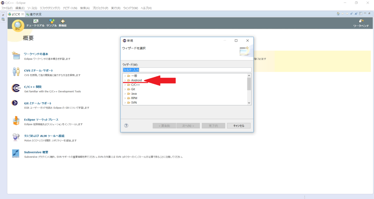
Task: Open the CVS とチーム・サポート link
Action: coord(38,70)
